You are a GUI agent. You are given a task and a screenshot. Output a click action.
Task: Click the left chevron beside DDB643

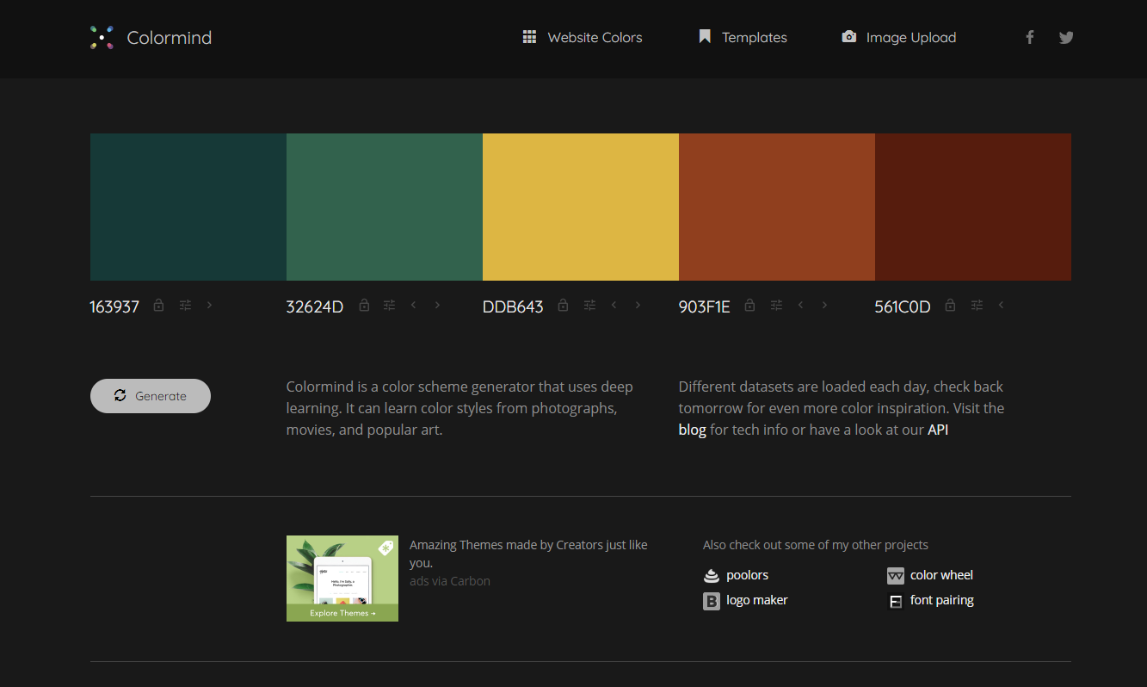pyautogui.click(x=614, y=305)
